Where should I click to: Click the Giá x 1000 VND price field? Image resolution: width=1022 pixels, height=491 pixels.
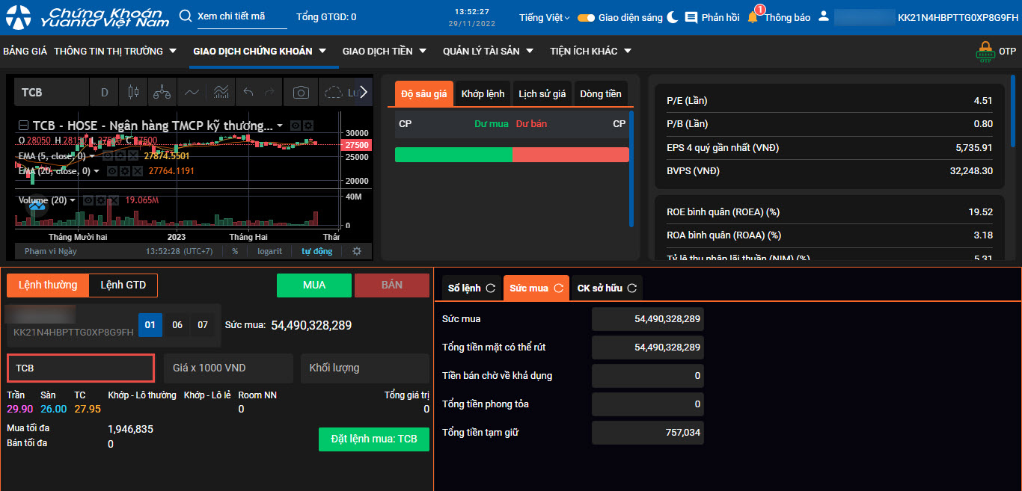[x=228, y=368]
